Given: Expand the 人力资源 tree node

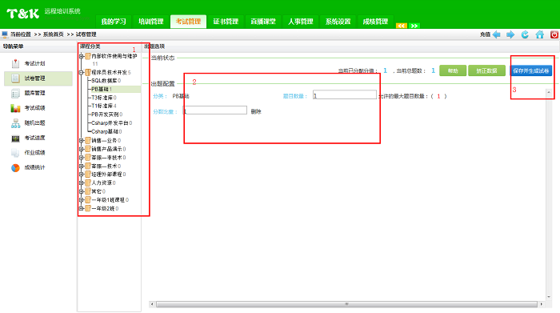Looking at the screenshot, I should (82, 183).
